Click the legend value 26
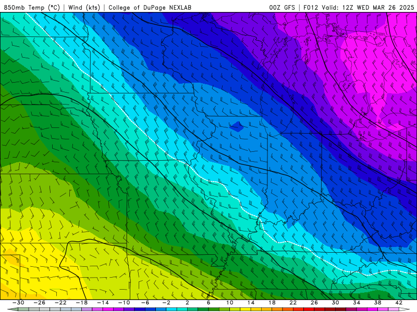Viewport: 417px width, 312px height. pyautogui.click(x=314, y=303)
